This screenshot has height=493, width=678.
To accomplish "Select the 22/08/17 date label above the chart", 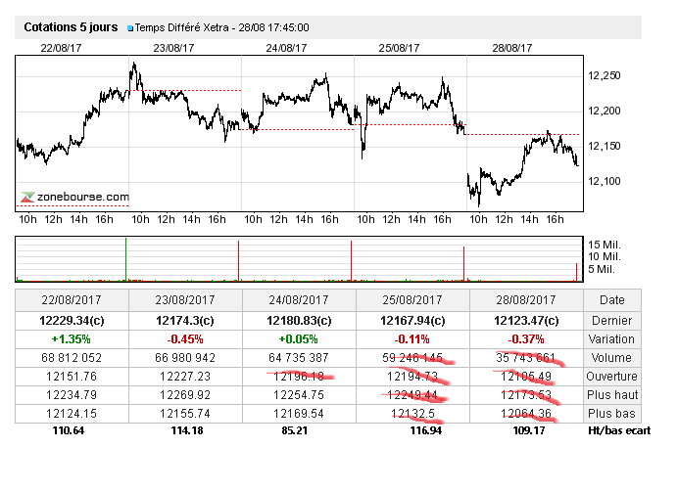I will click(61, 47).
